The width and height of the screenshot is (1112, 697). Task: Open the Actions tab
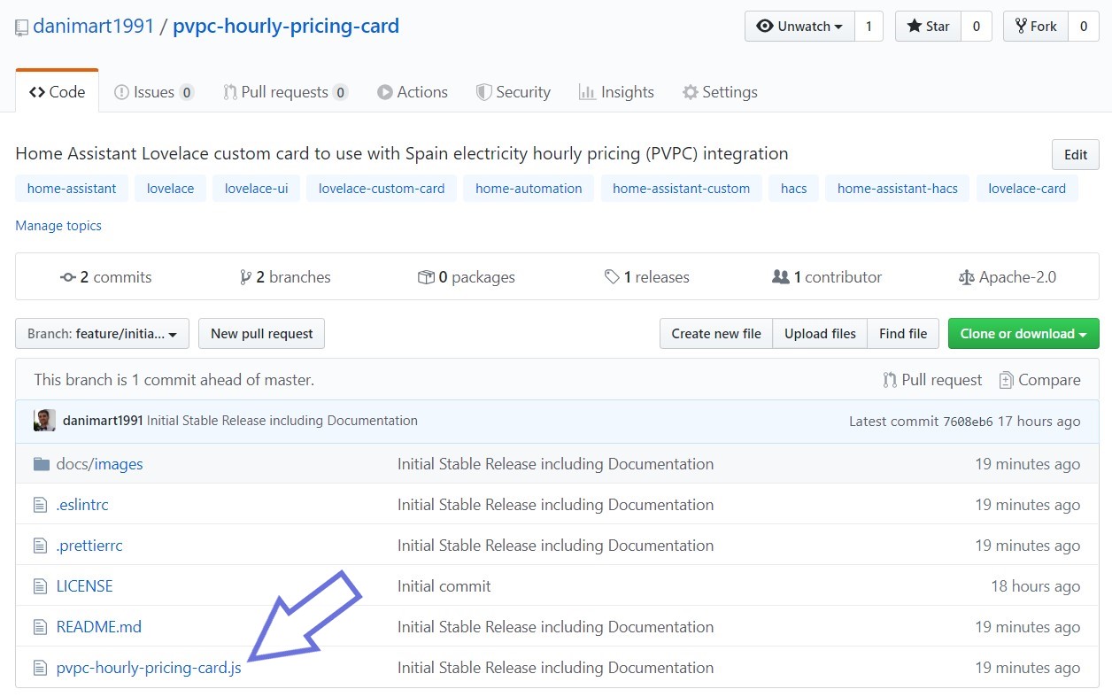412,91
